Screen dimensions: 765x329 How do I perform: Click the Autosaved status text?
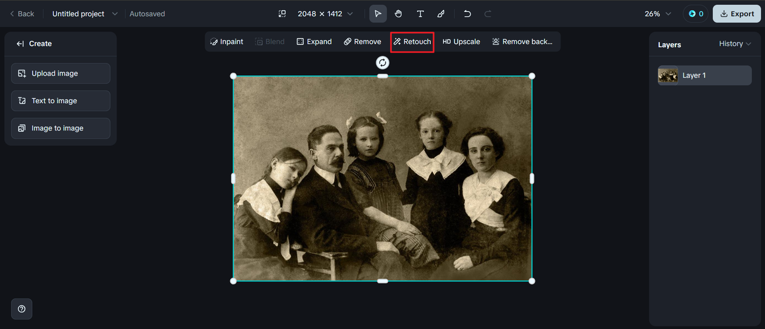(147, 14)
